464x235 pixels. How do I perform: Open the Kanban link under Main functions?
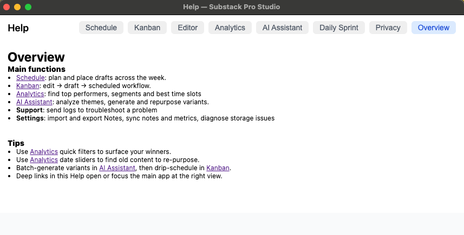[28, 85]
